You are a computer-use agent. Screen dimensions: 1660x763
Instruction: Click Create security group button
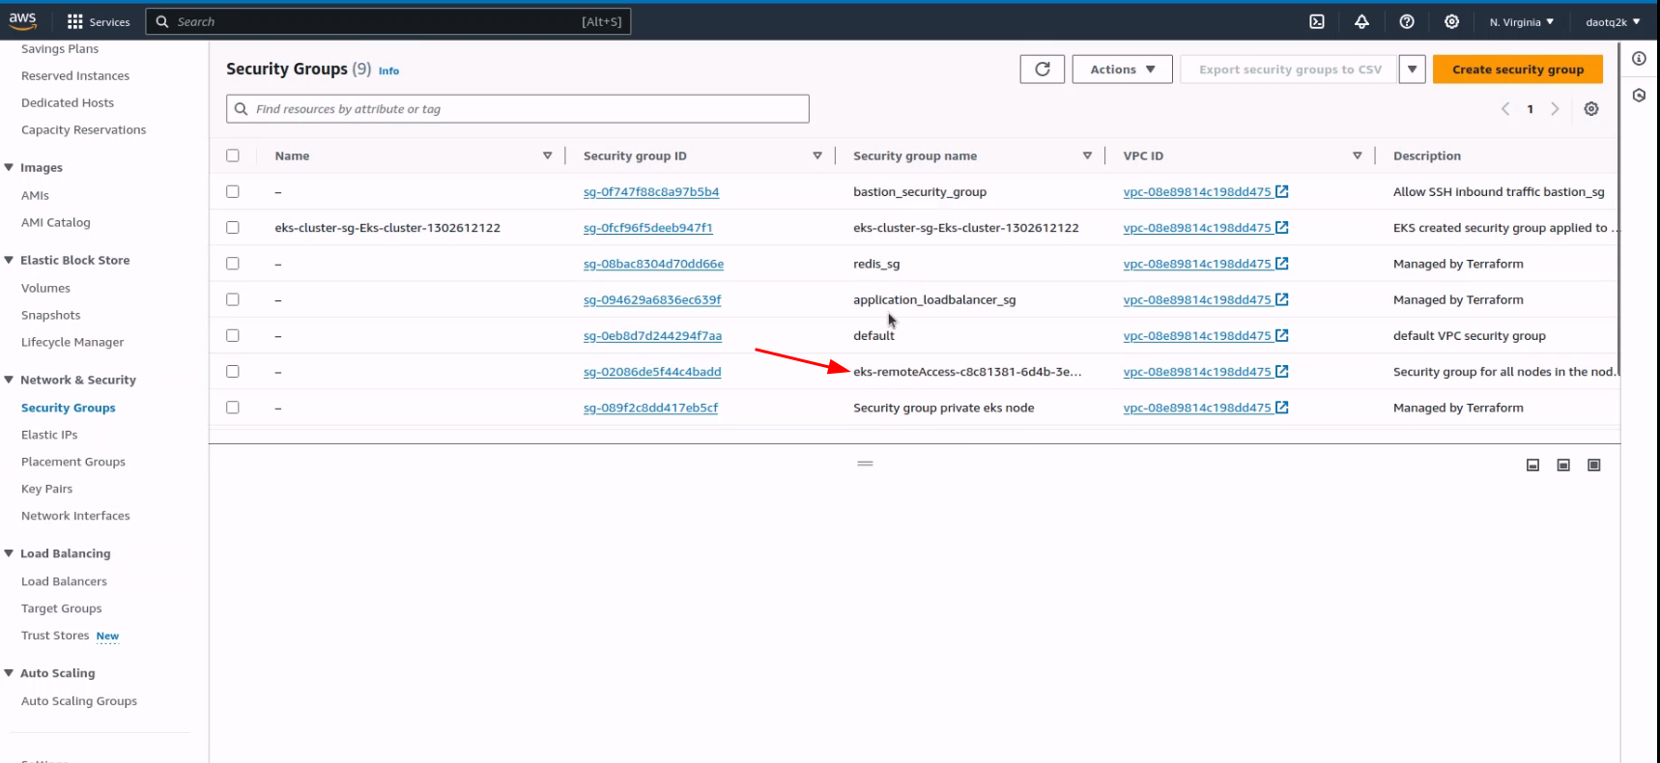pos(1517,69)
